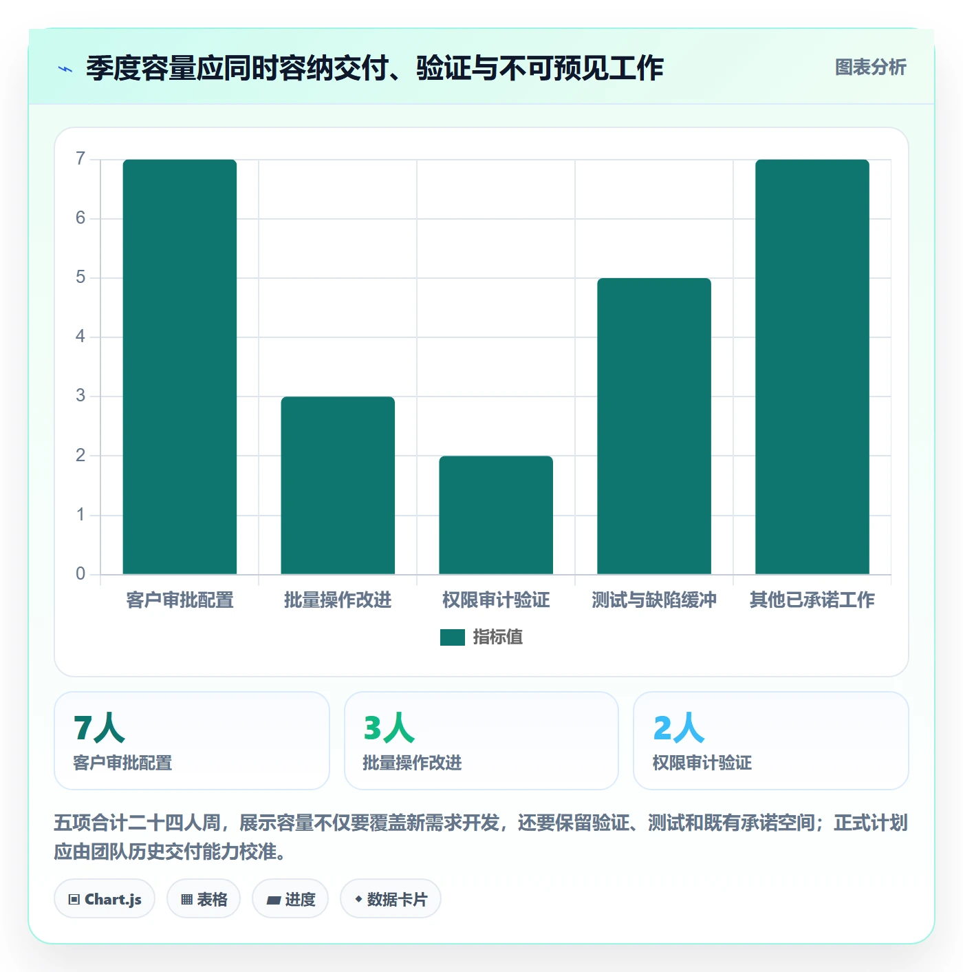
Task: Open the 7人 客户审批配置 data card
Action: click(192, 741)
